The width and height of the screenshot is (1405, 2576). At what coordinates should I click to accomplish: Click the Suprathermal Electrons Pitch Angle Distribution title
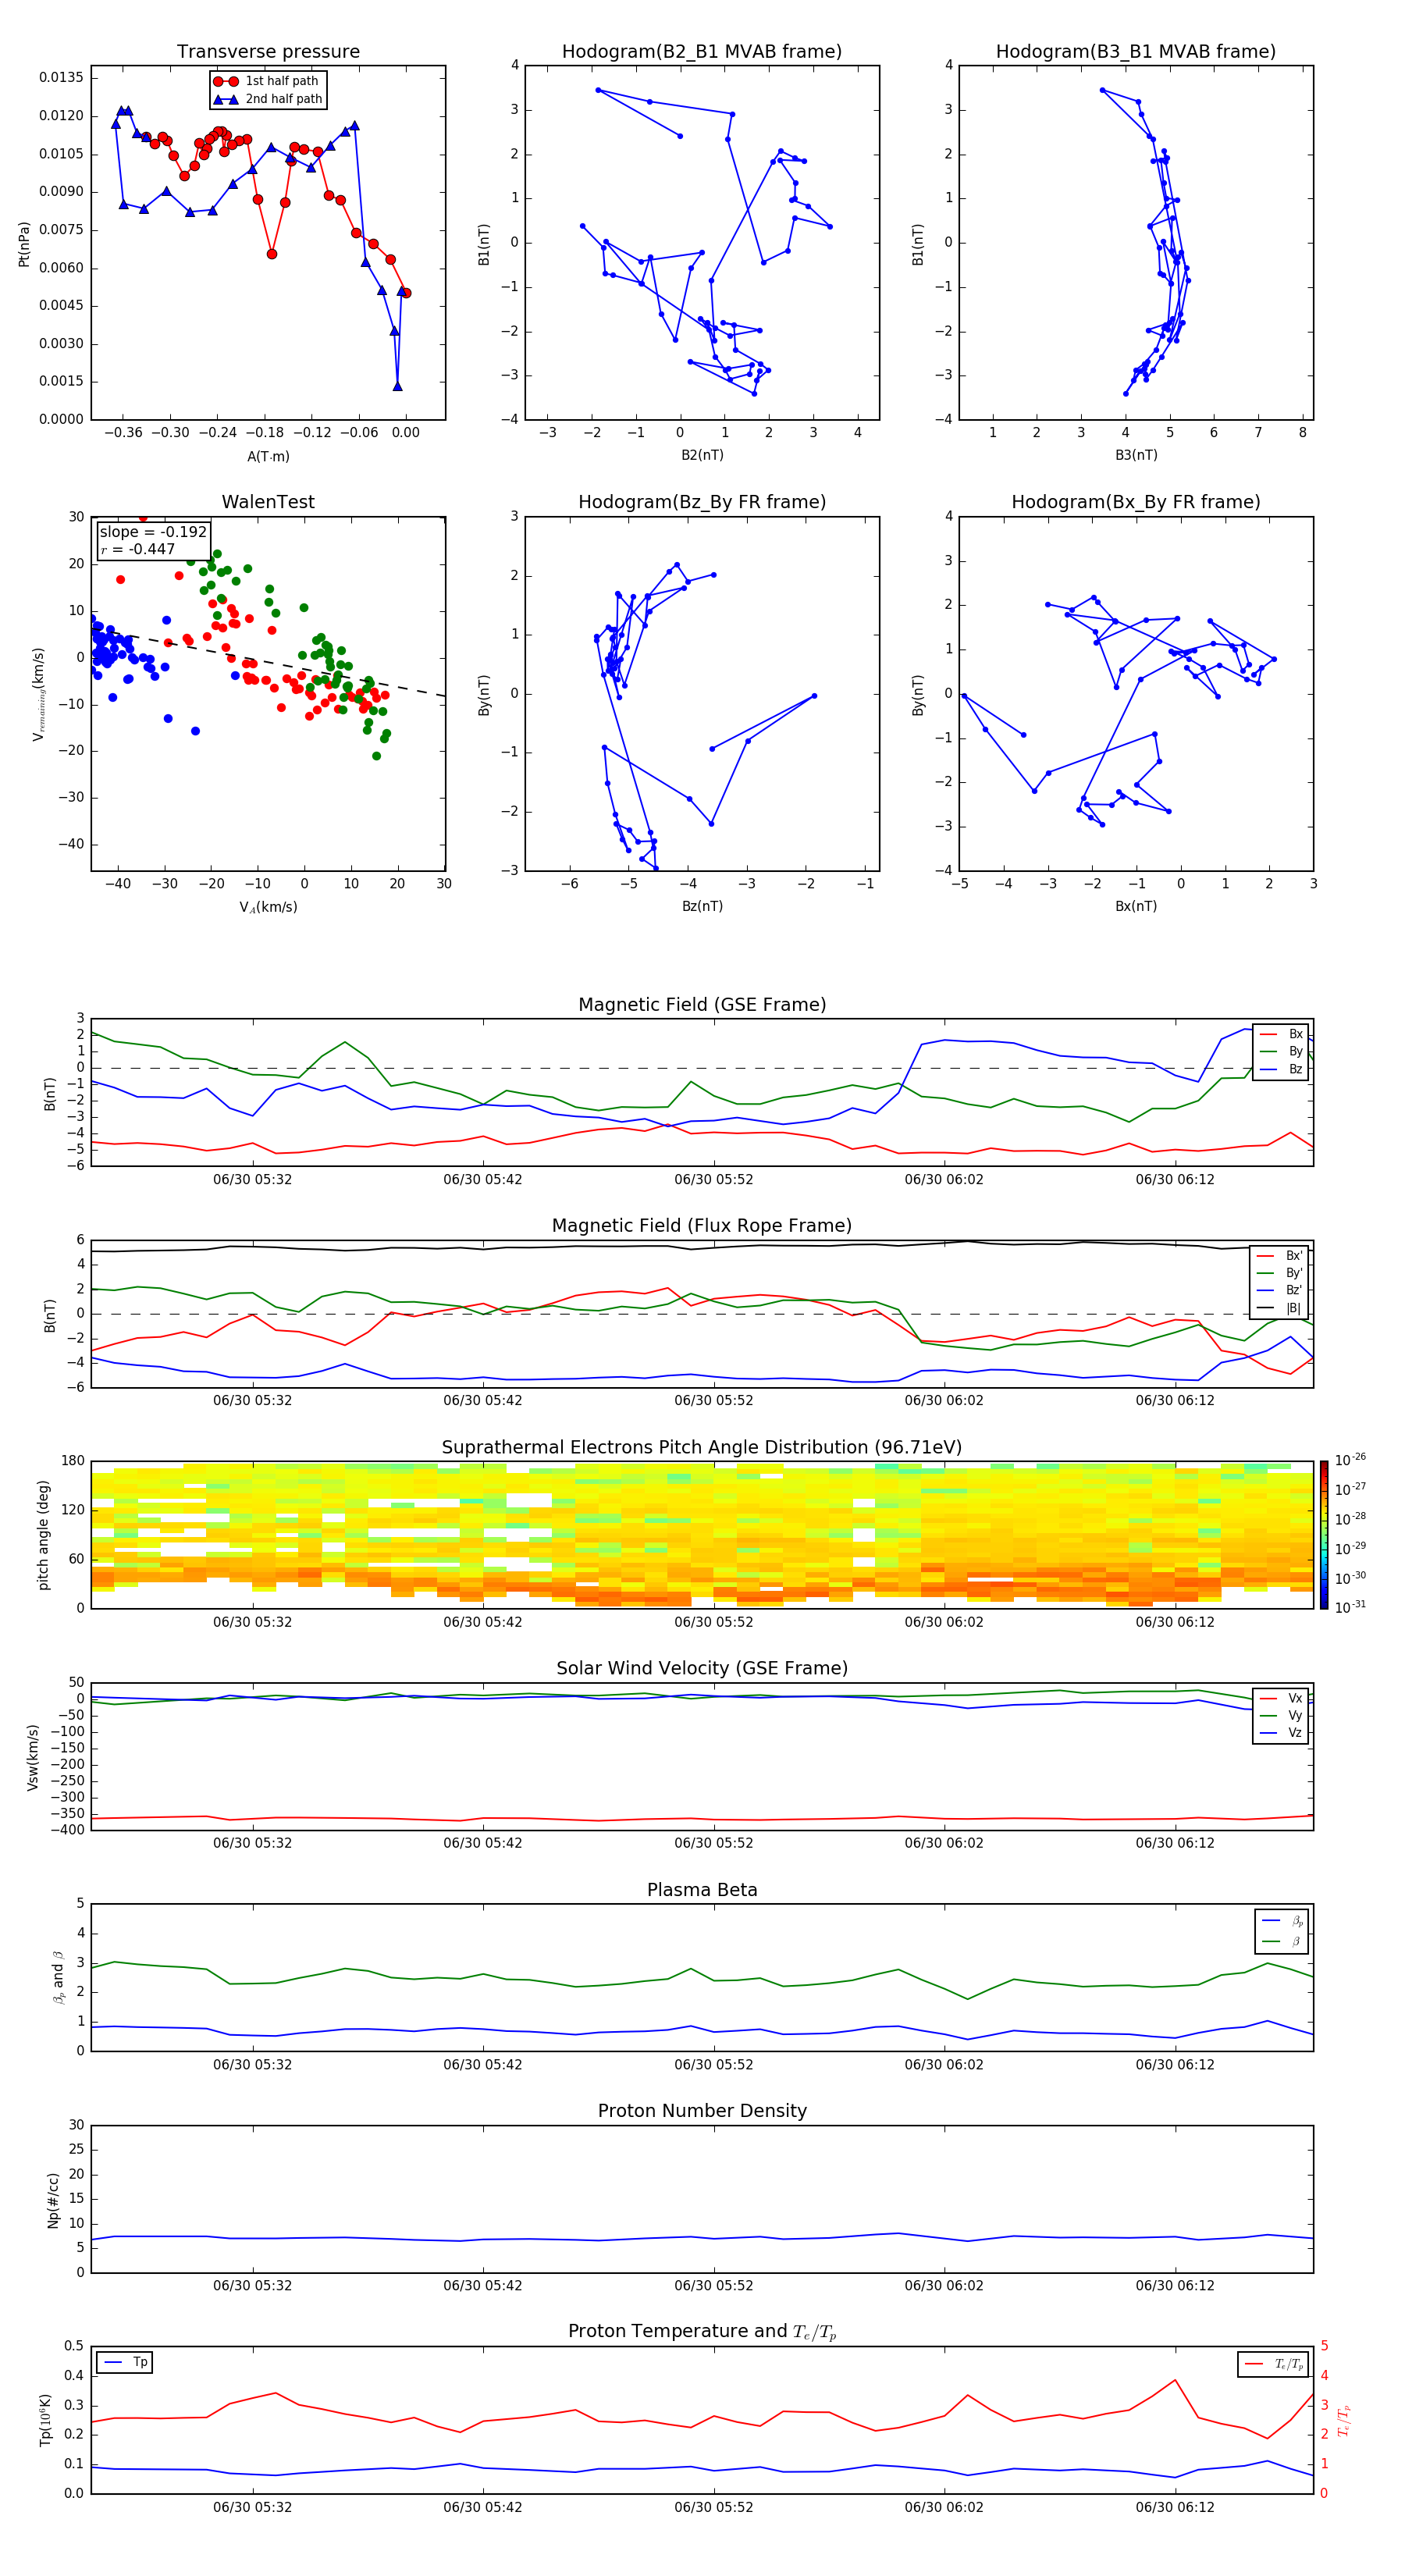(x=702, y=1447)
